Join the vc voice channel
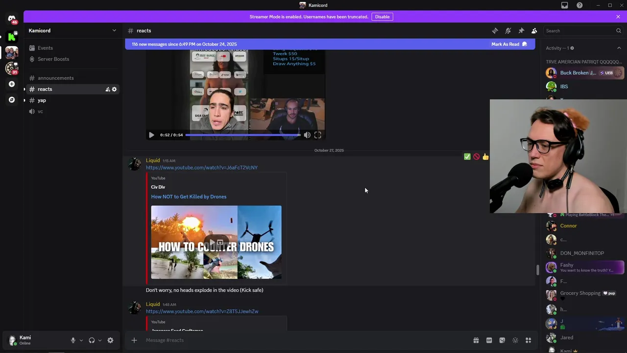627x353 pixels. (73, 111)
